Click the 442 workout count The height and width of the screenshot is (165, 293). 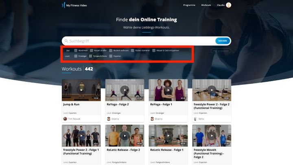89,69
